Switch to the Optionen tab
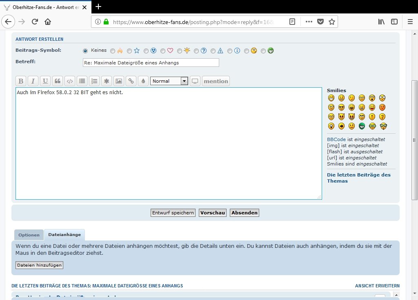The height and width of the screenshot is (300, 418). click(x=29, y=235)
